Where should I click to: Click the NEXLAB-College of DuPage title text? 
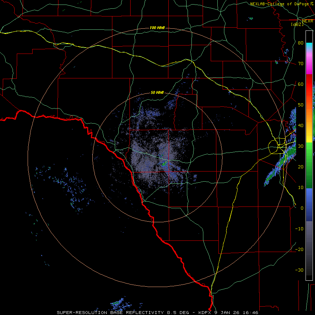[279, 4]
